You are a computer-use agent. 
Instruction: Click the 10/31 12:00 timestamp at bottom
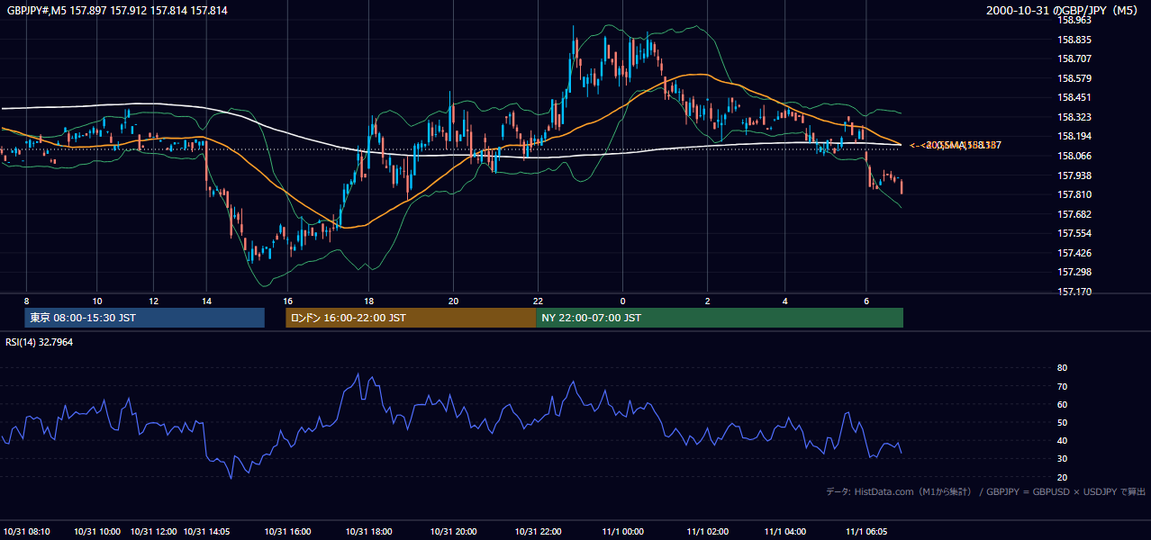click(154, 532)
